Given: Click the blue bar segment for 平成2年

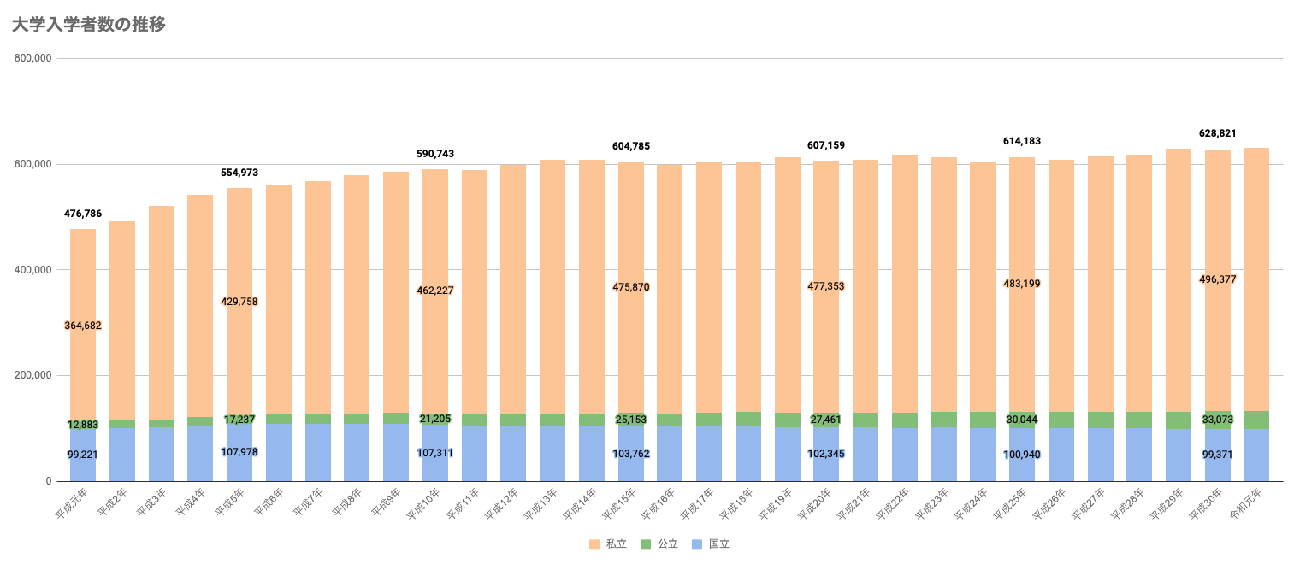Looking at the screenshot, I should coord(122,455).
